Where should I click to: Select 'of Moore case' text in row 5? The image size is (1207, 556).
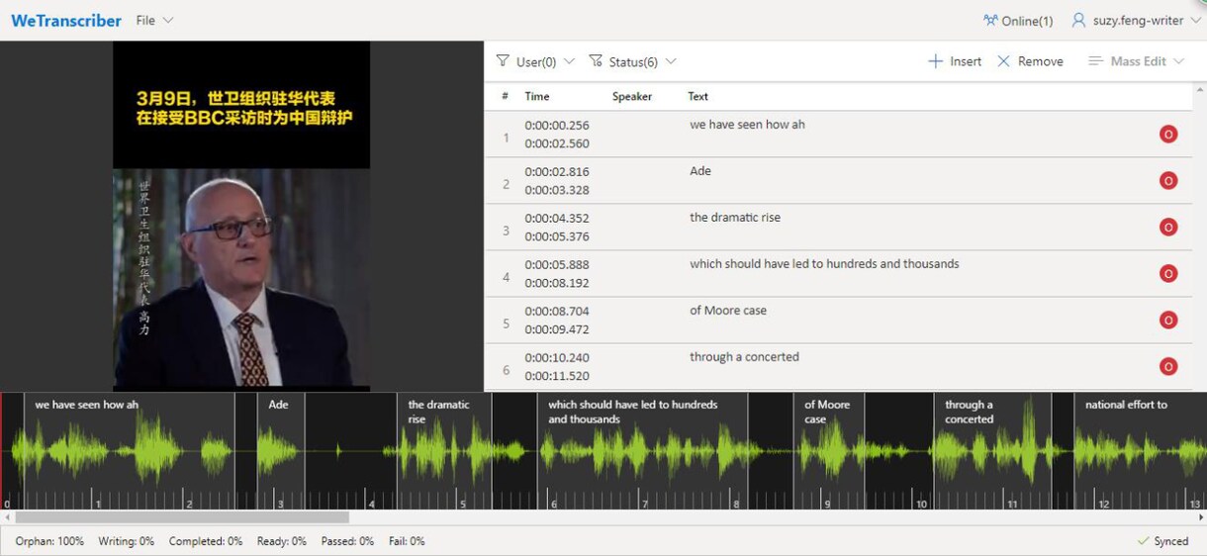tap(728, 311)
